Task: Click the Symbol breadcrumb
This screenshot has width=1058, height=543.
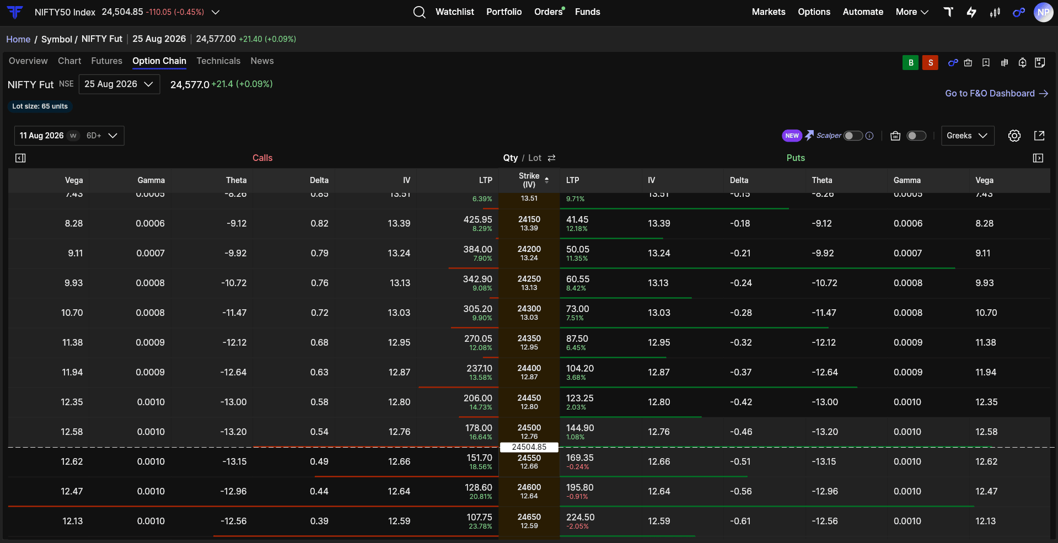Action: (57, 40)
